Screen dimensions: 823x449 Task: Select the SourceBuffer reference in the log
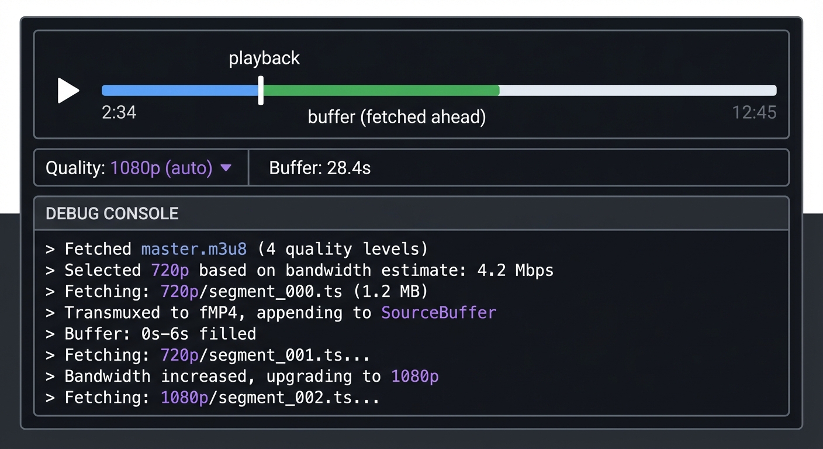pyautogui.click(x=438, y=313)
